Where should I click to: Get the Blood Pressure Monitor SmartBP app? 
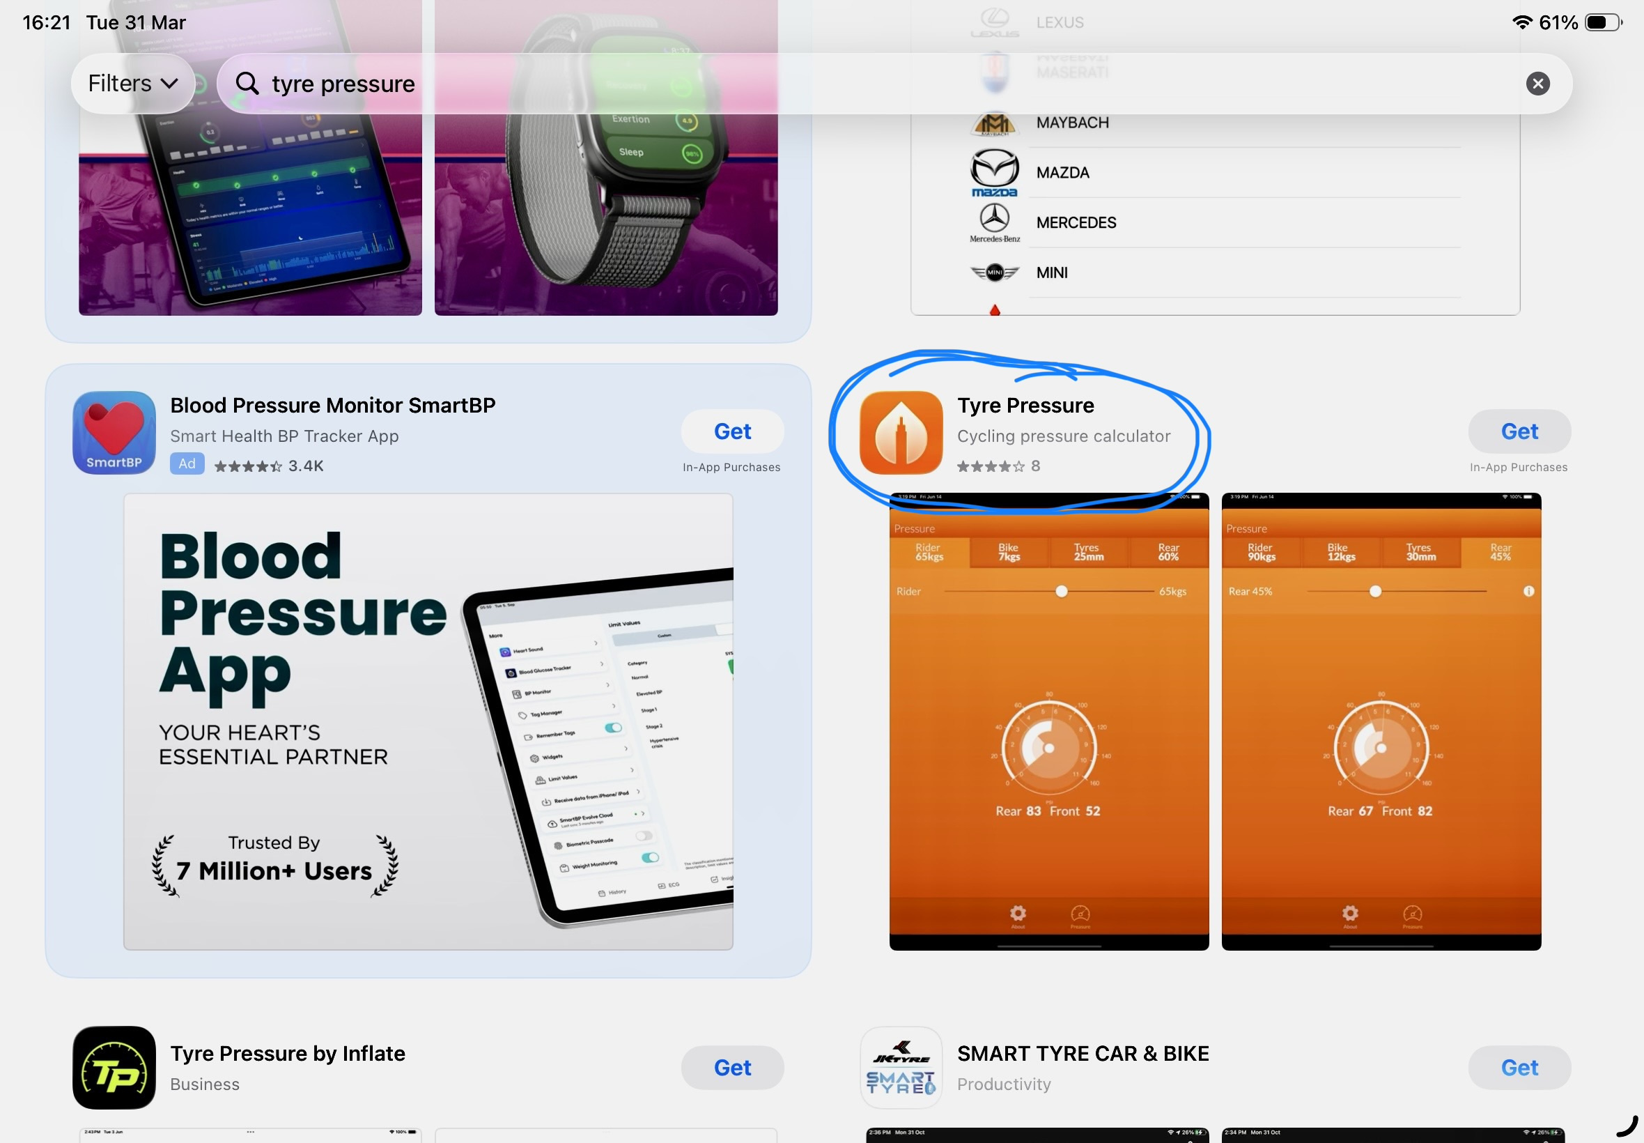pyautogui.click(x=731, y=431)
